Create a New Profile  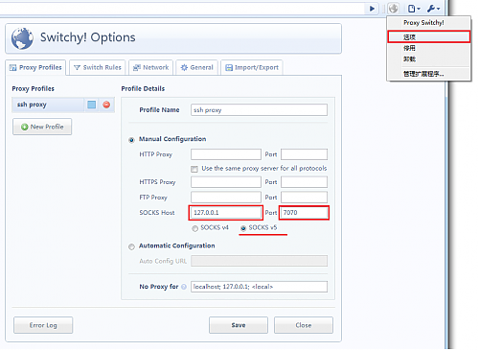coord(42,127)
